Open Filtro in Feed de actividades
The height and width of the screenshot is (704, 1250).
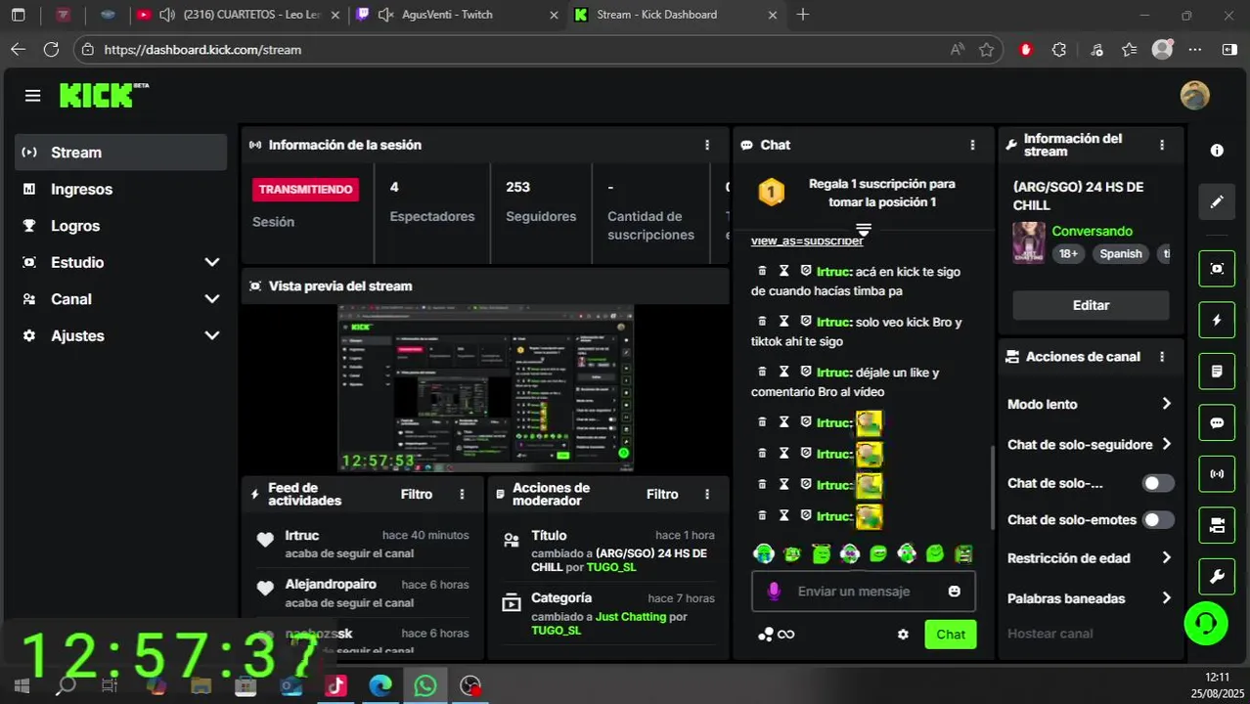(417, 495)
